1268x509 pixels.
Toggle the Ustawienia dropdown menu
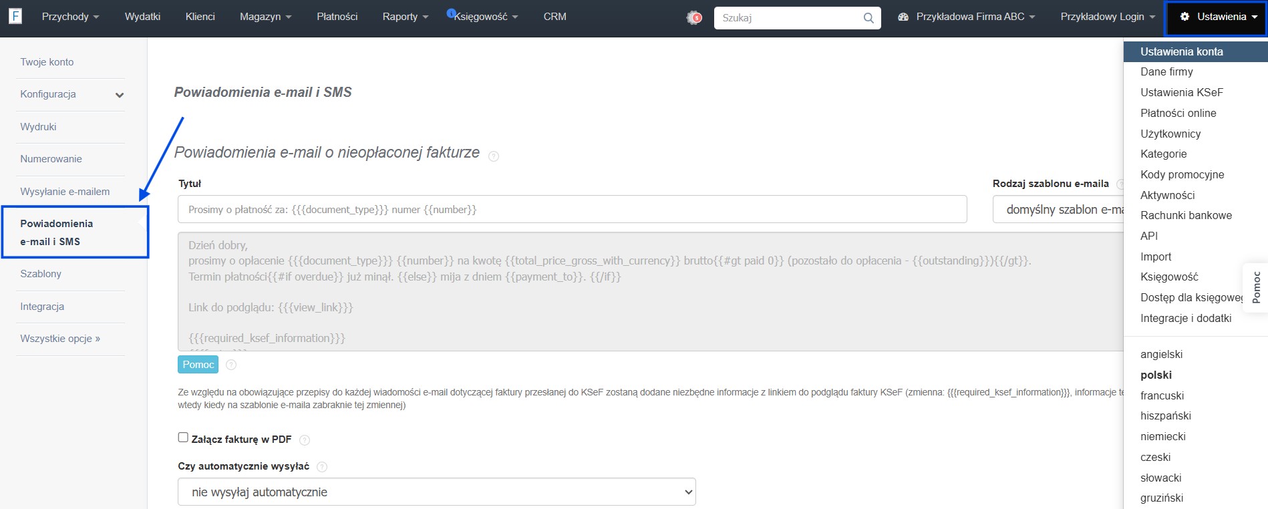1216,17
